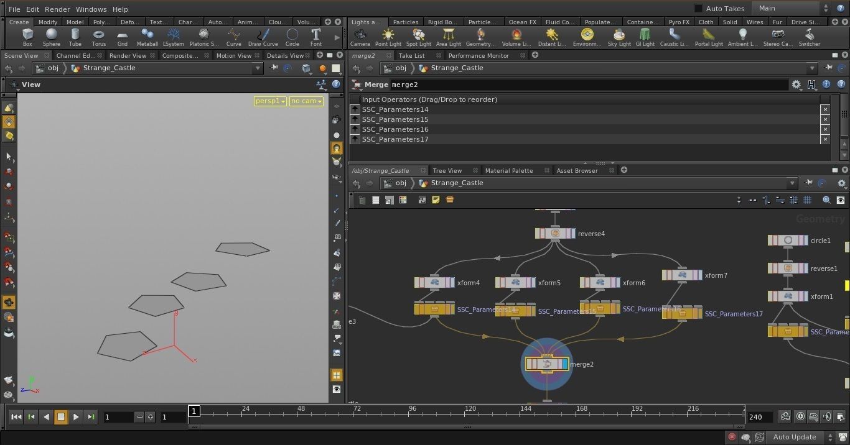
Task: Select the Curve shelf tool
Action: (234, 37)
